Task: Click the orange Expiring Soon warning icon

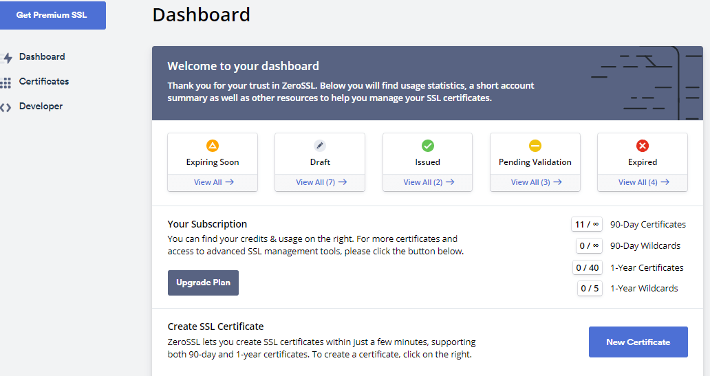Action: [213, 146]
